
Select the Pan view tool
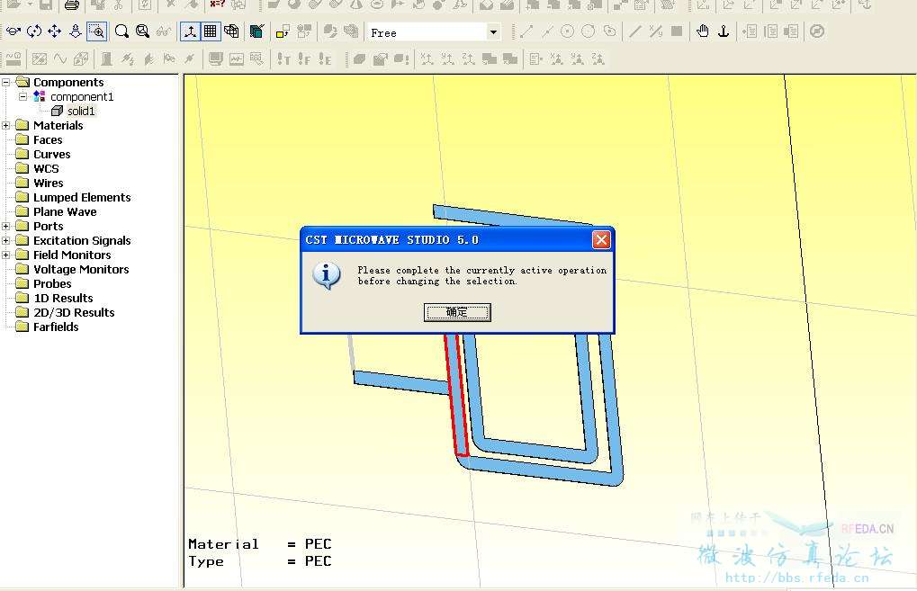click(x=54, y=31)
